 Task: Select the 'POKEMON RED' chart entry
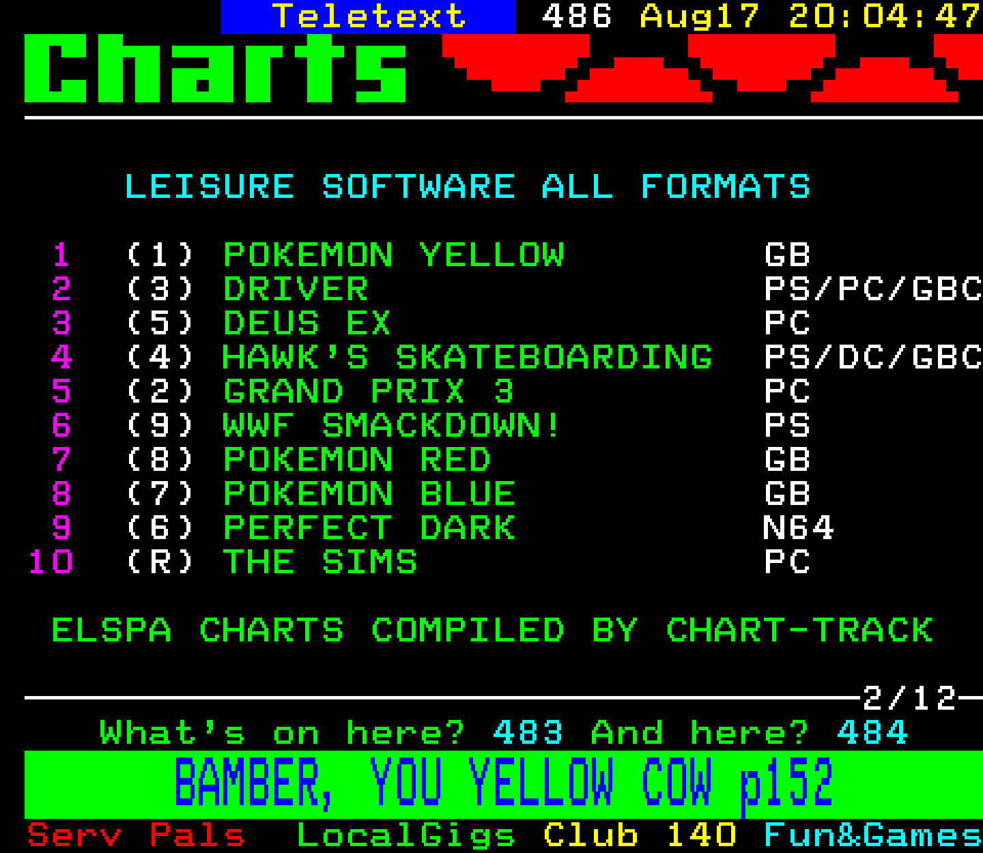click(x=357, y=460)
